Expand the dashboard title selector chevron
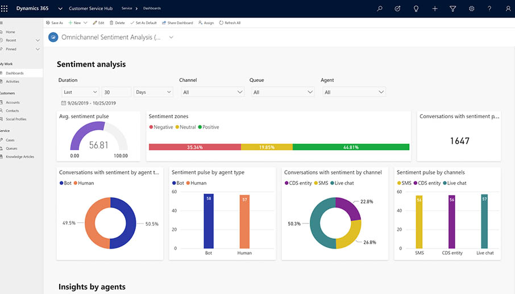This screenshot has width=515, height=294. coord(171,38)
